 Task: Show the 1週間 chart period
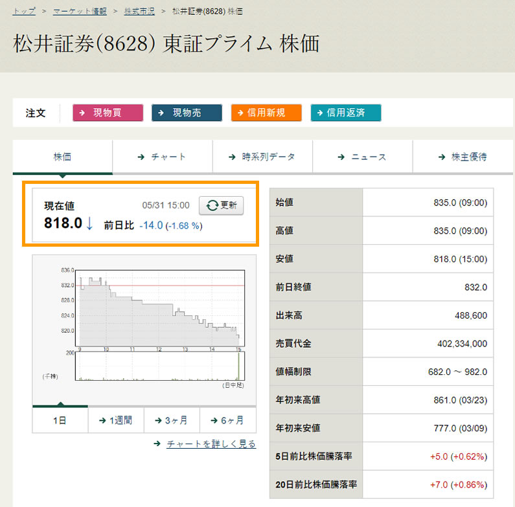116,420
